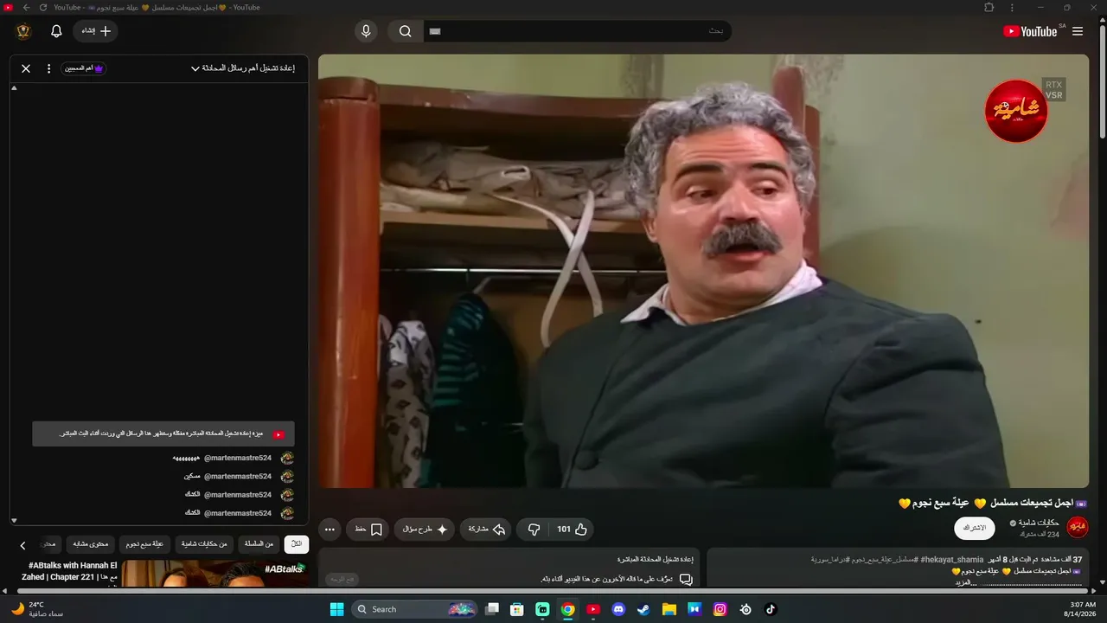The height and width of the screenshot is (623, 1107).
Task: Click the search magnifier button
Action: coord(406,31)
